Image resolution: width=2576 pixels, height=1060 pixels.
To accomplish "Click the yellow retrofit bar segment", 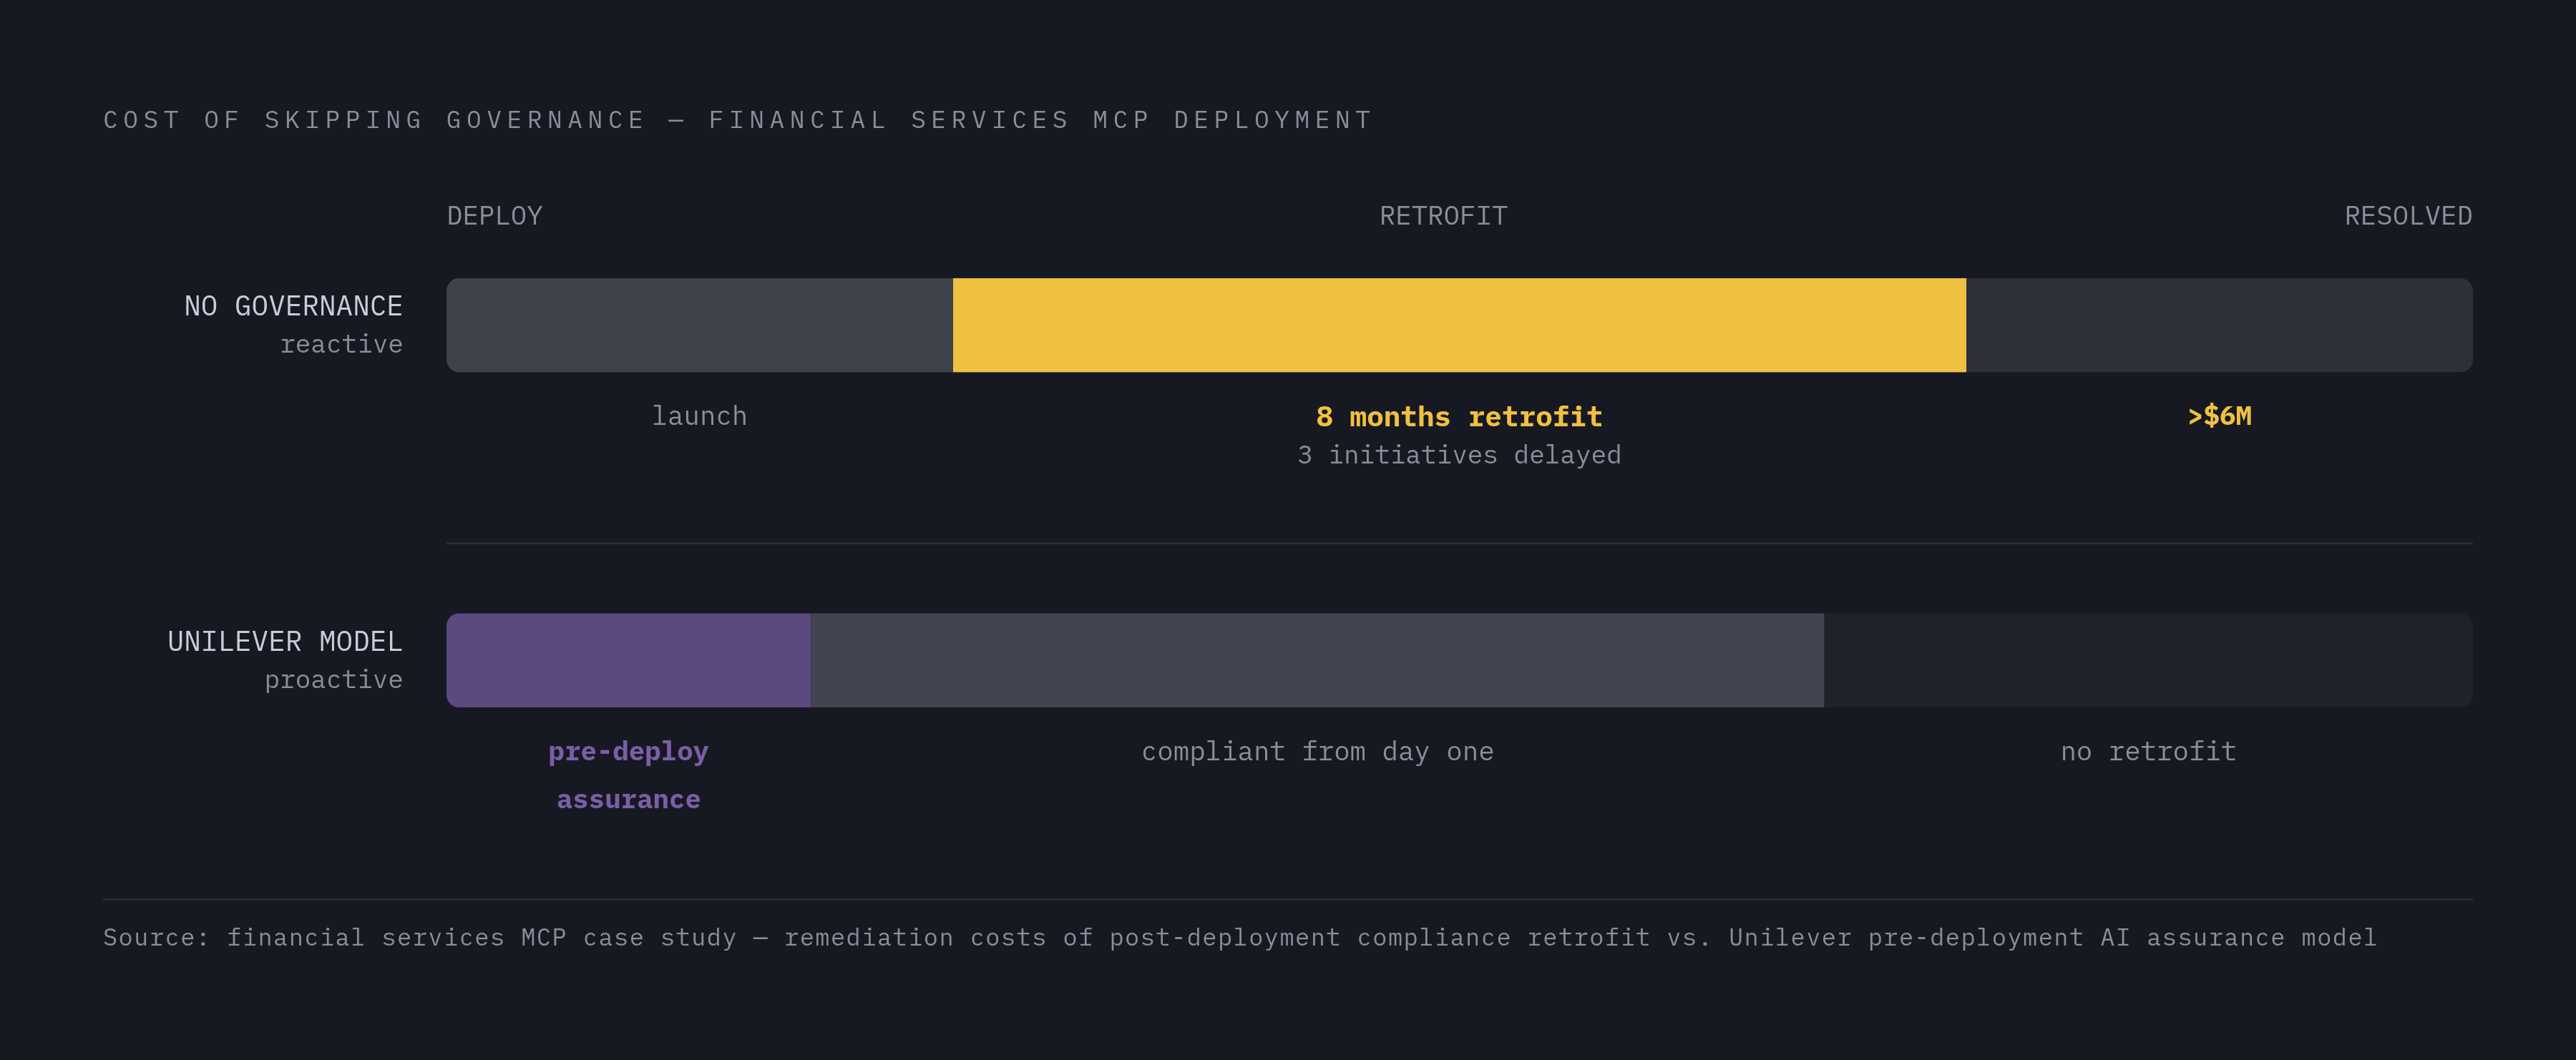I will (x=1459, y=325).
